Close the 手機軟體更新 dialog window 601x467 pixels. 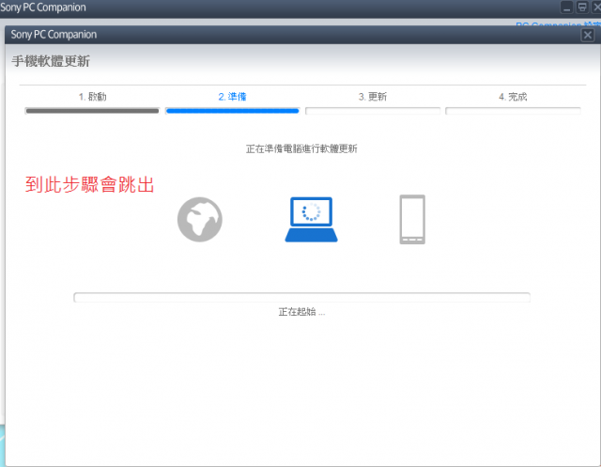tap(588, 36)
